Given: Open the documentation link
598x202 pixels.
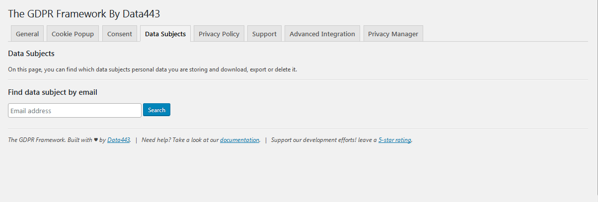Looking at the screenshot, I should (239, 140).
